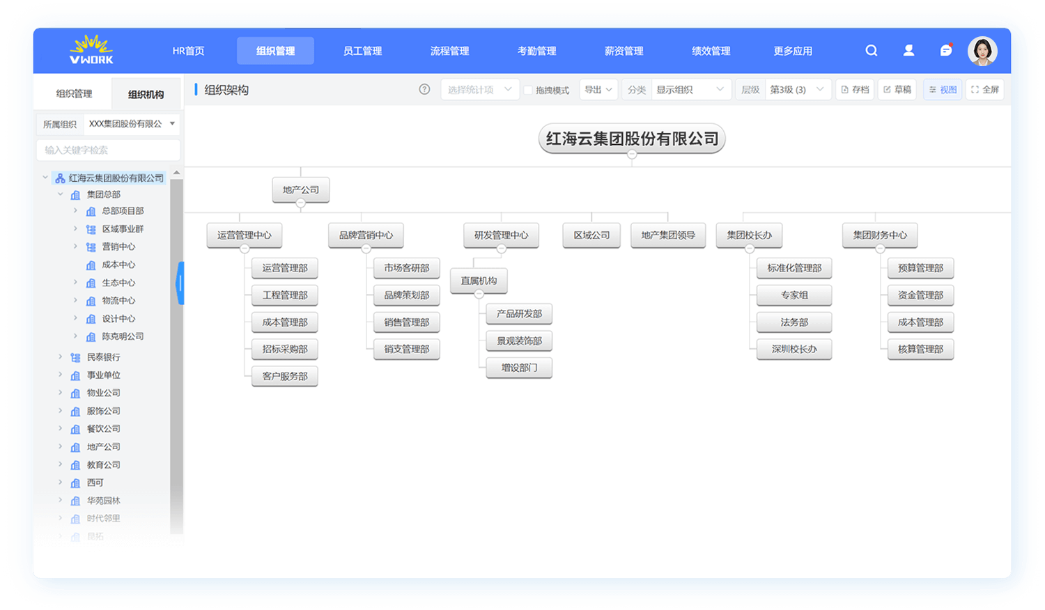1045x610 pixels.
Task: Click the icon next to 民泰银行
Action: coord(75,357)
